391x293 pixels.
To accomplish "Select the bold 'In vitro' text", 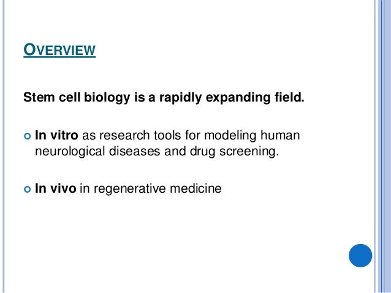I will [56, 135].
